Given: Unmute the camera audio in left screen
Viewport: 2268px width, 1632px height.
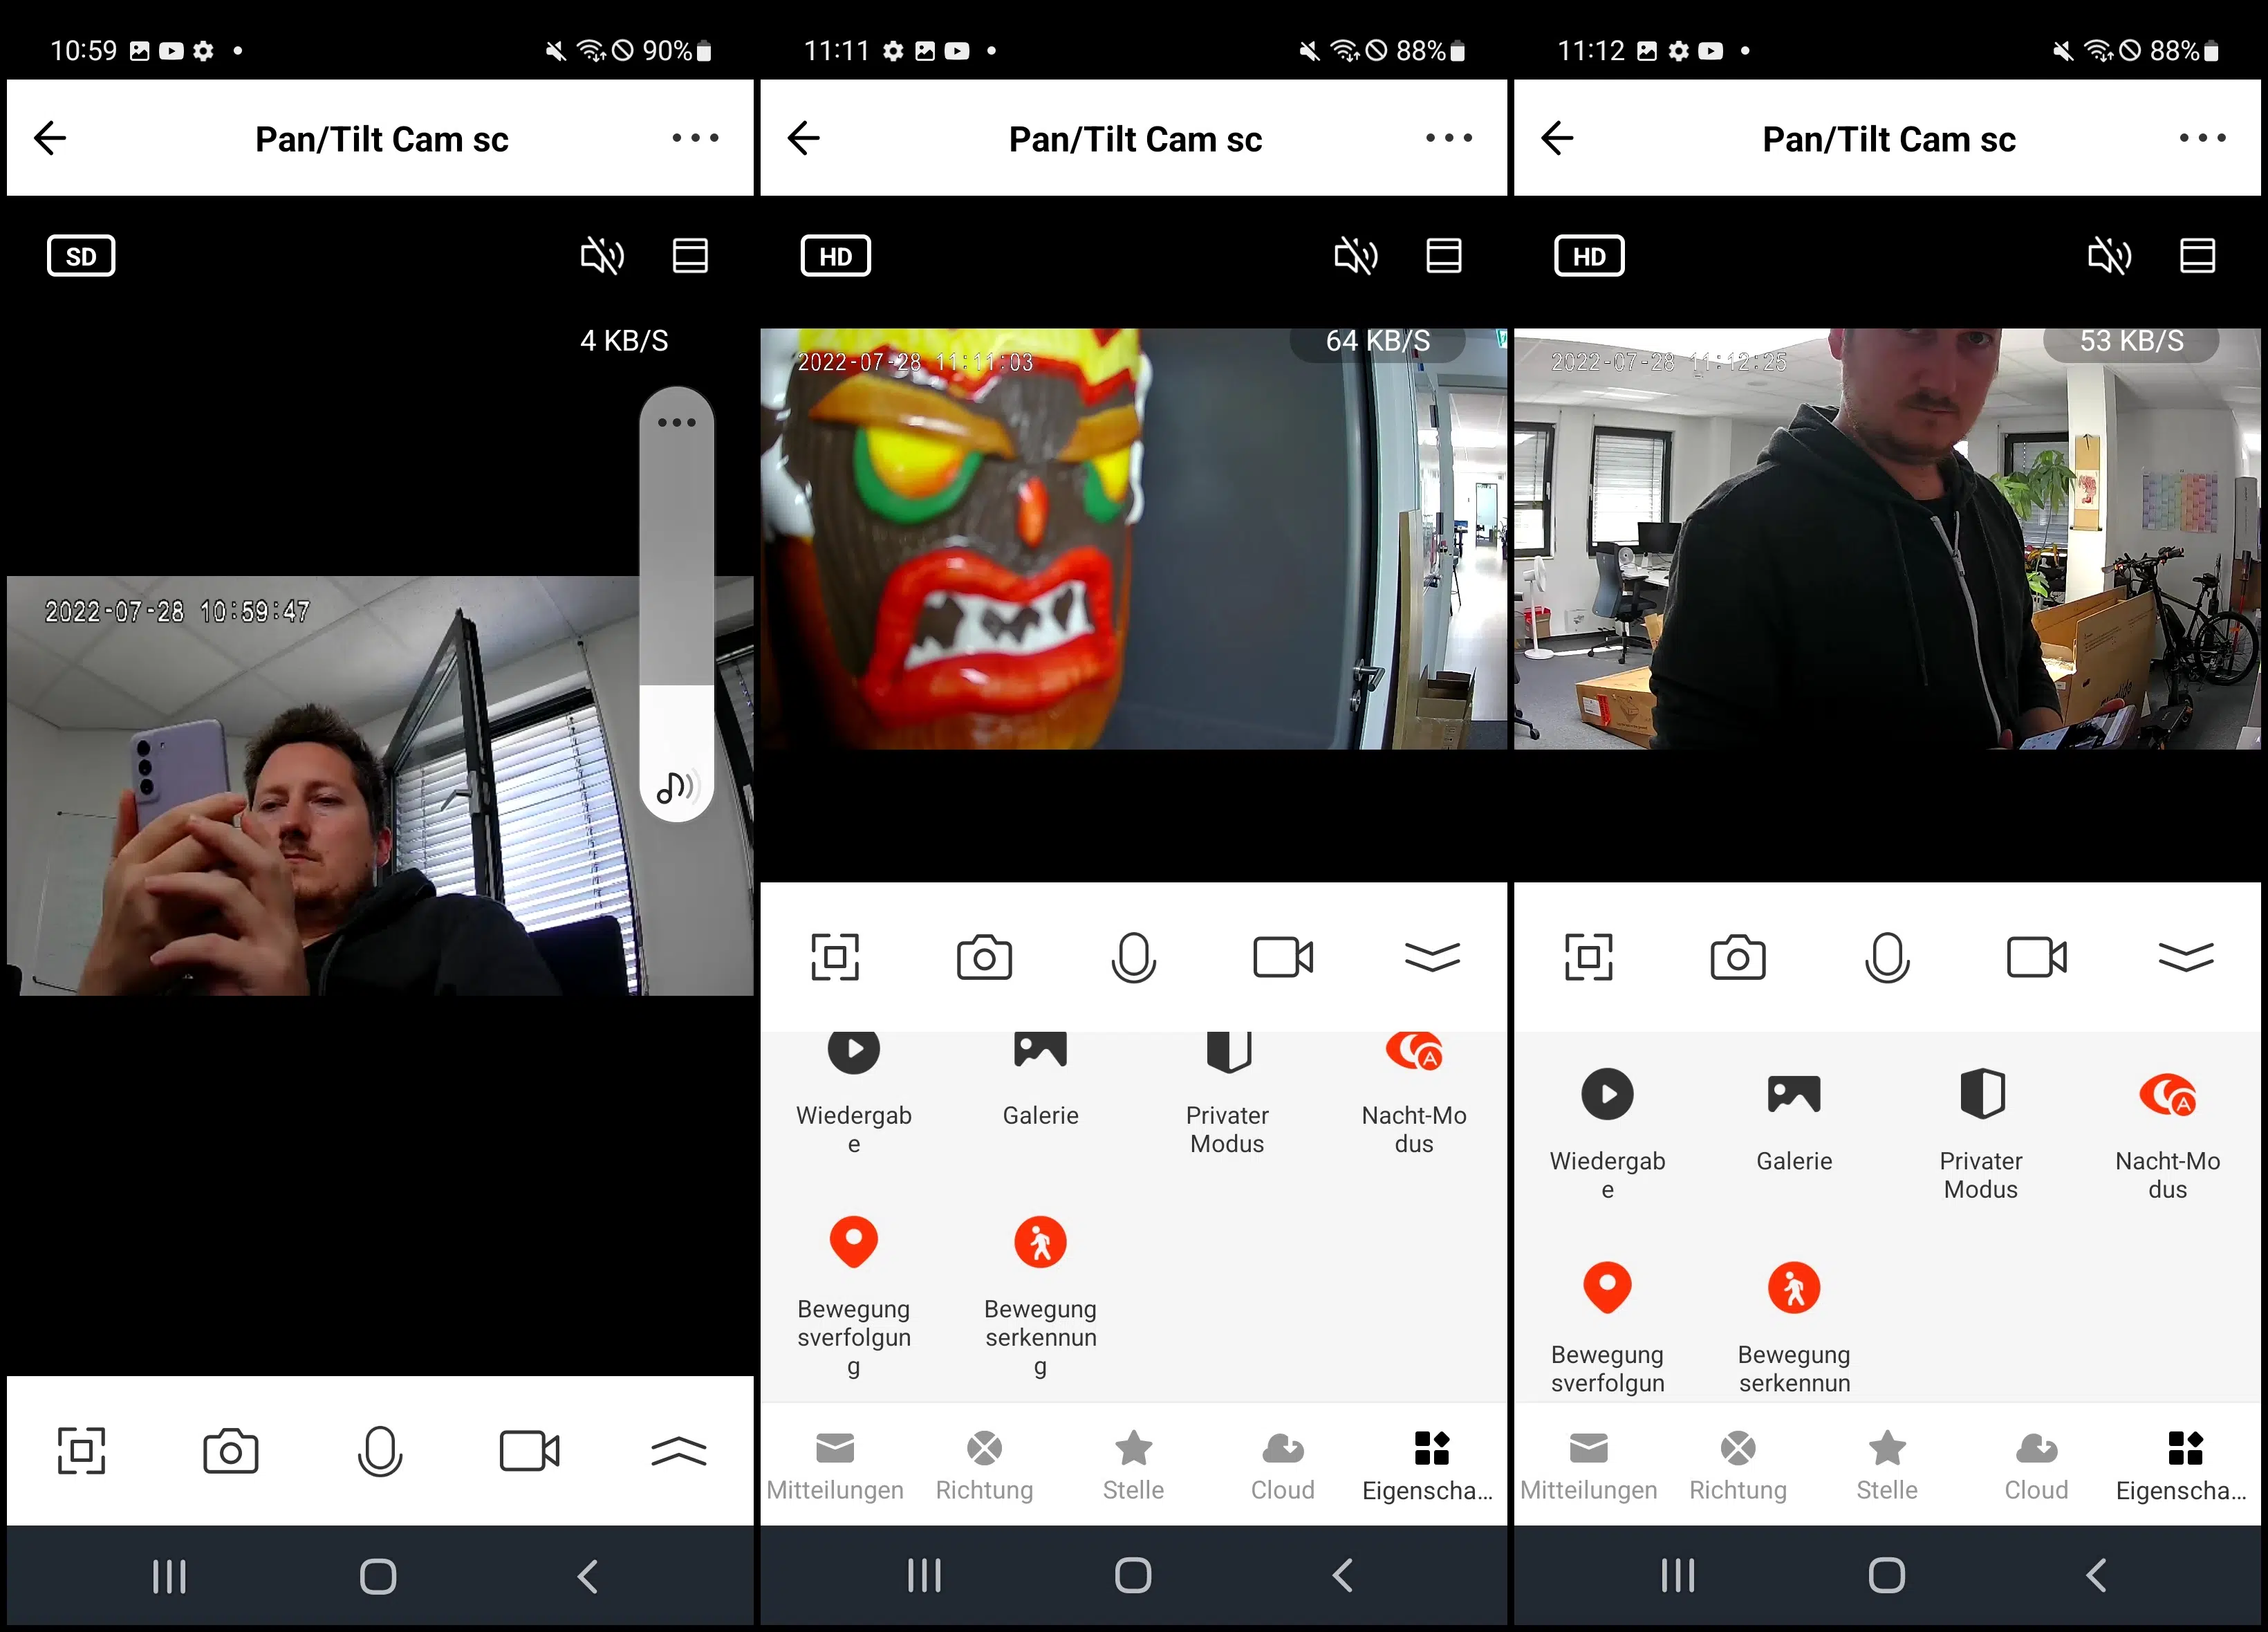Looking at the screenshot, I should coord(602,256).
